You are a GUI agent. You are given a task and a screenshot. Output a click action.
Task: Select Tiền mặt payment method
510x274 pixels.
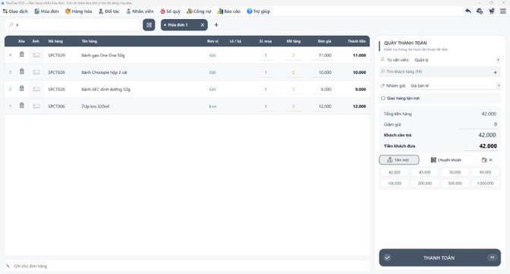click(398, 160)
